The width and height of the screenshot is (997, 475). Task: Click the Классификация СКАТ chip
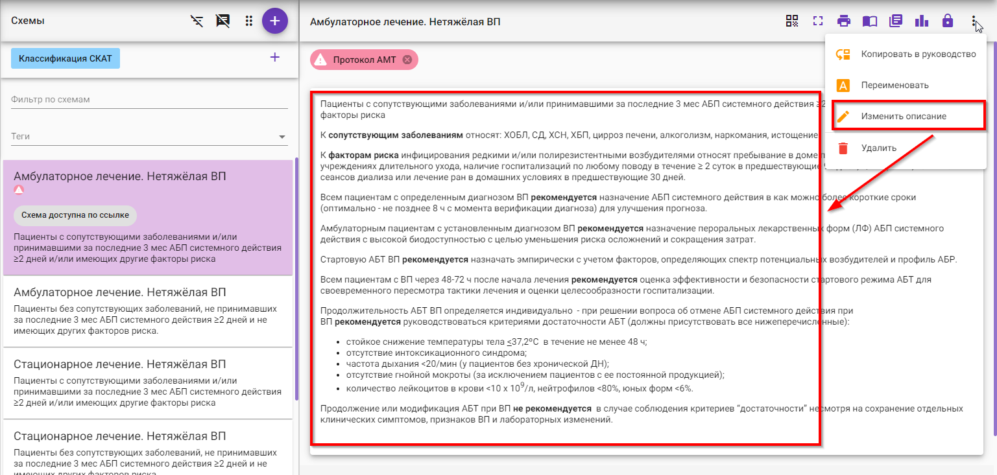[x=66, y=58]
